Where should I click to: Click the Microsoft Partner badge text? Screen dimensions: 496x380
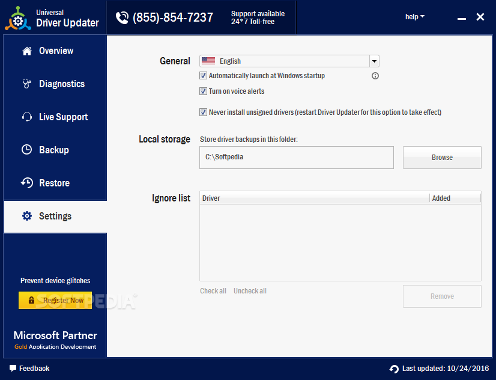point(55,336)
